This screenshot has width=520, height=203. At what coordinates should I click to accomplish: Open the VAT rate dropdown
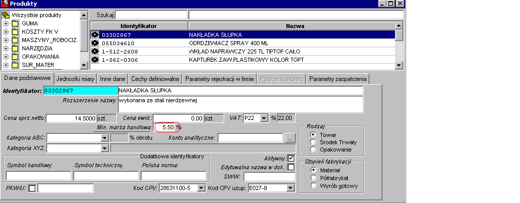tap(264, 118)
